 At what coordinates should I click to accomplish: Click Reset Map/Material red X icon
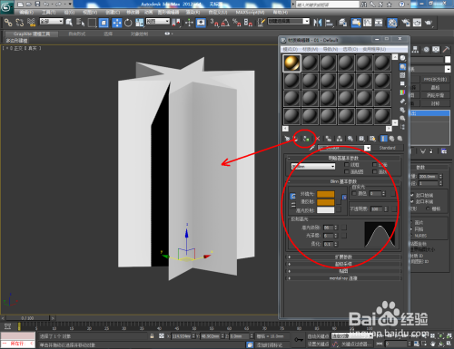point(318,139)
